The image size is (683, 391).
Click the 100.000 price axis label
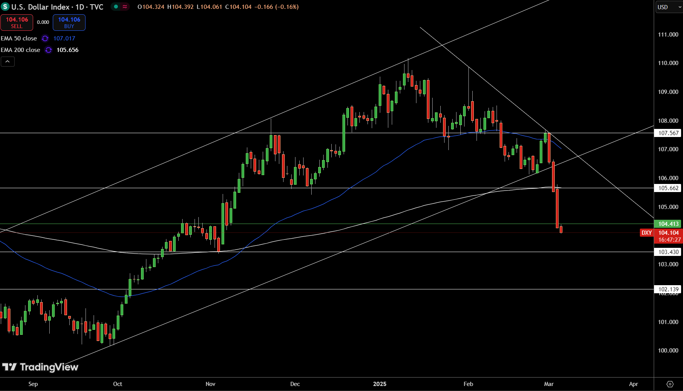tap(668, 351)
